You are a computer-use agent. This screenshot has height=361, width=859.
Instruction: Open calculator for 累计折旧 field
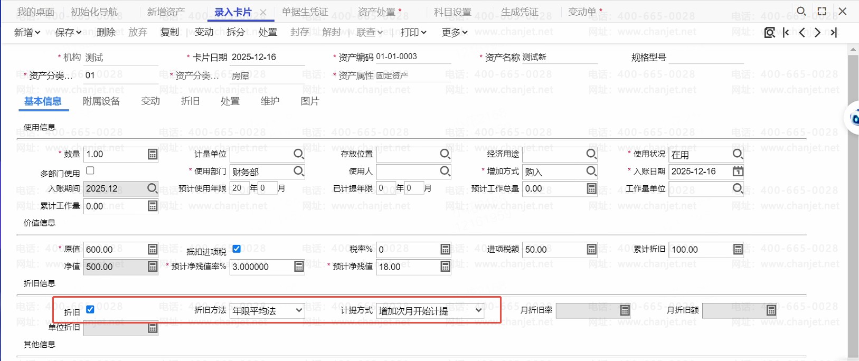[738, 249]
